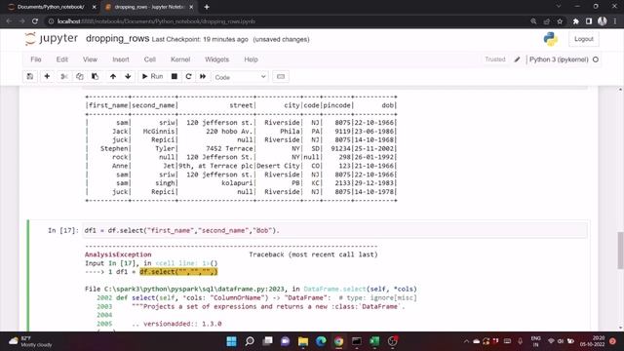The image size is (624, 351).
Task: Click into the In [17] code cell
Action: click(x=334, y=230)
